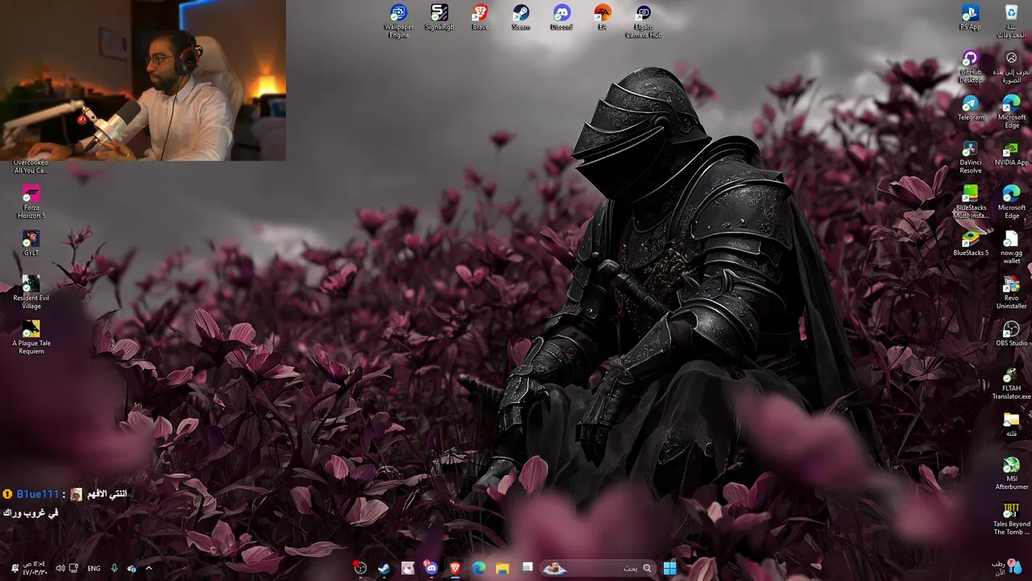Select the Discord desktop icon

(561, 18)
